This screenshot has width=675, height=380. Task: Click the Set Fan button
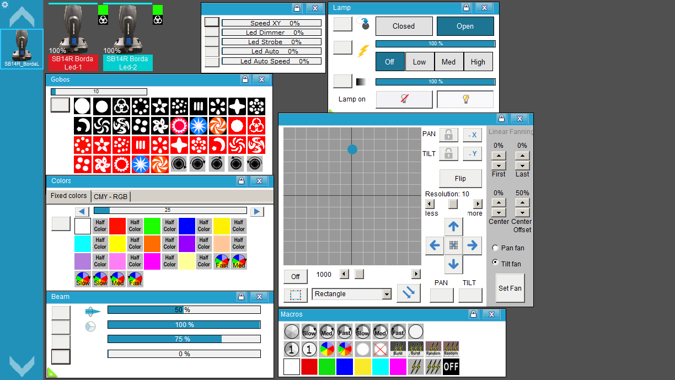coord(510,288)
